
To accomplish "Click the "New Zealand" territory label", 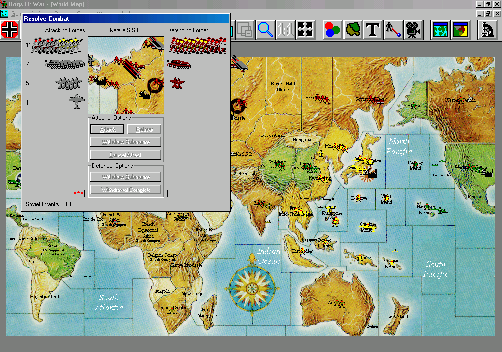I will point(396,316).
